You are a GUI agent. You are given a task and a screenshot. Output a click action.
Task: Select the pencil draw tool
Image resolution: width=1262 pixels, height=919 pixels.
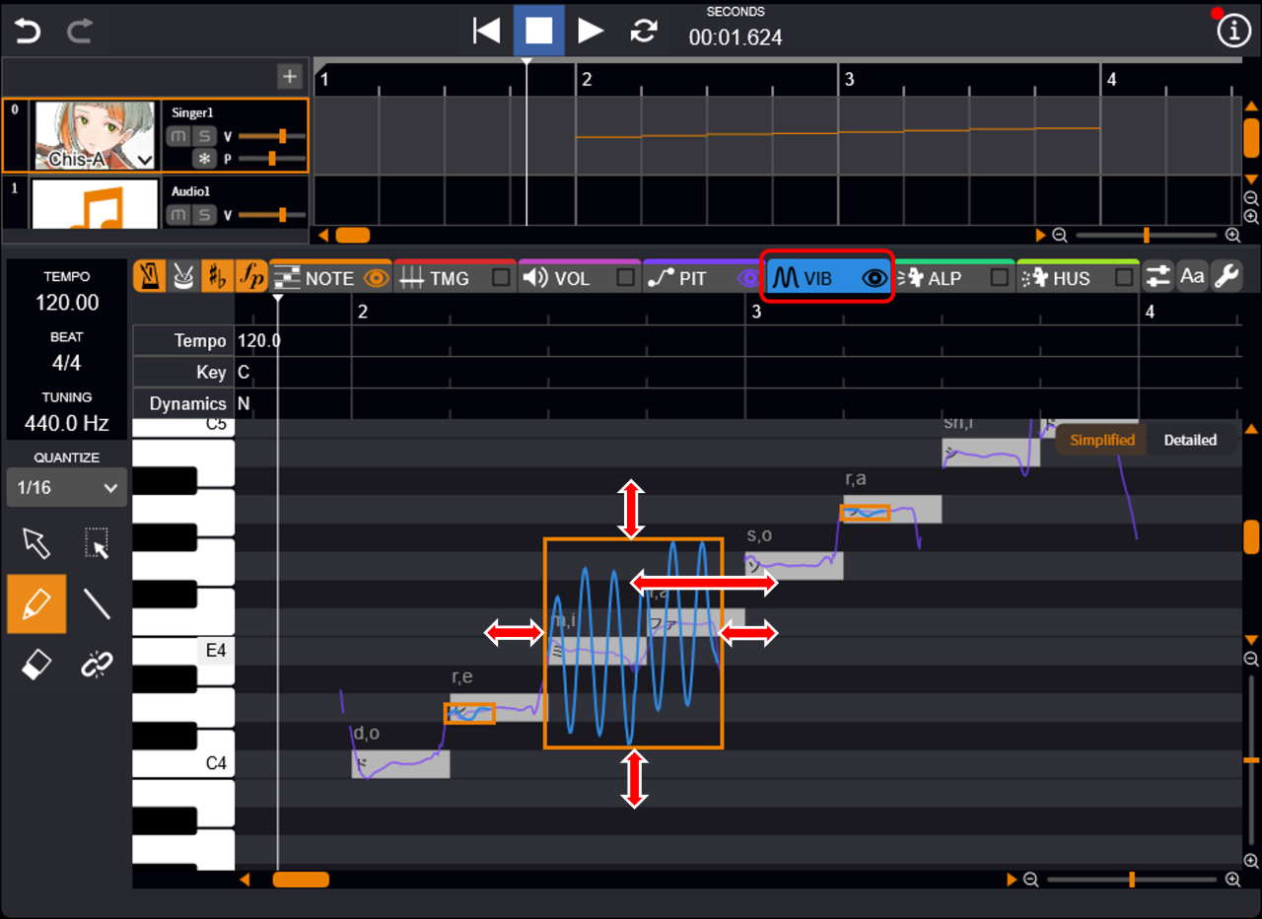pos(36,603)
